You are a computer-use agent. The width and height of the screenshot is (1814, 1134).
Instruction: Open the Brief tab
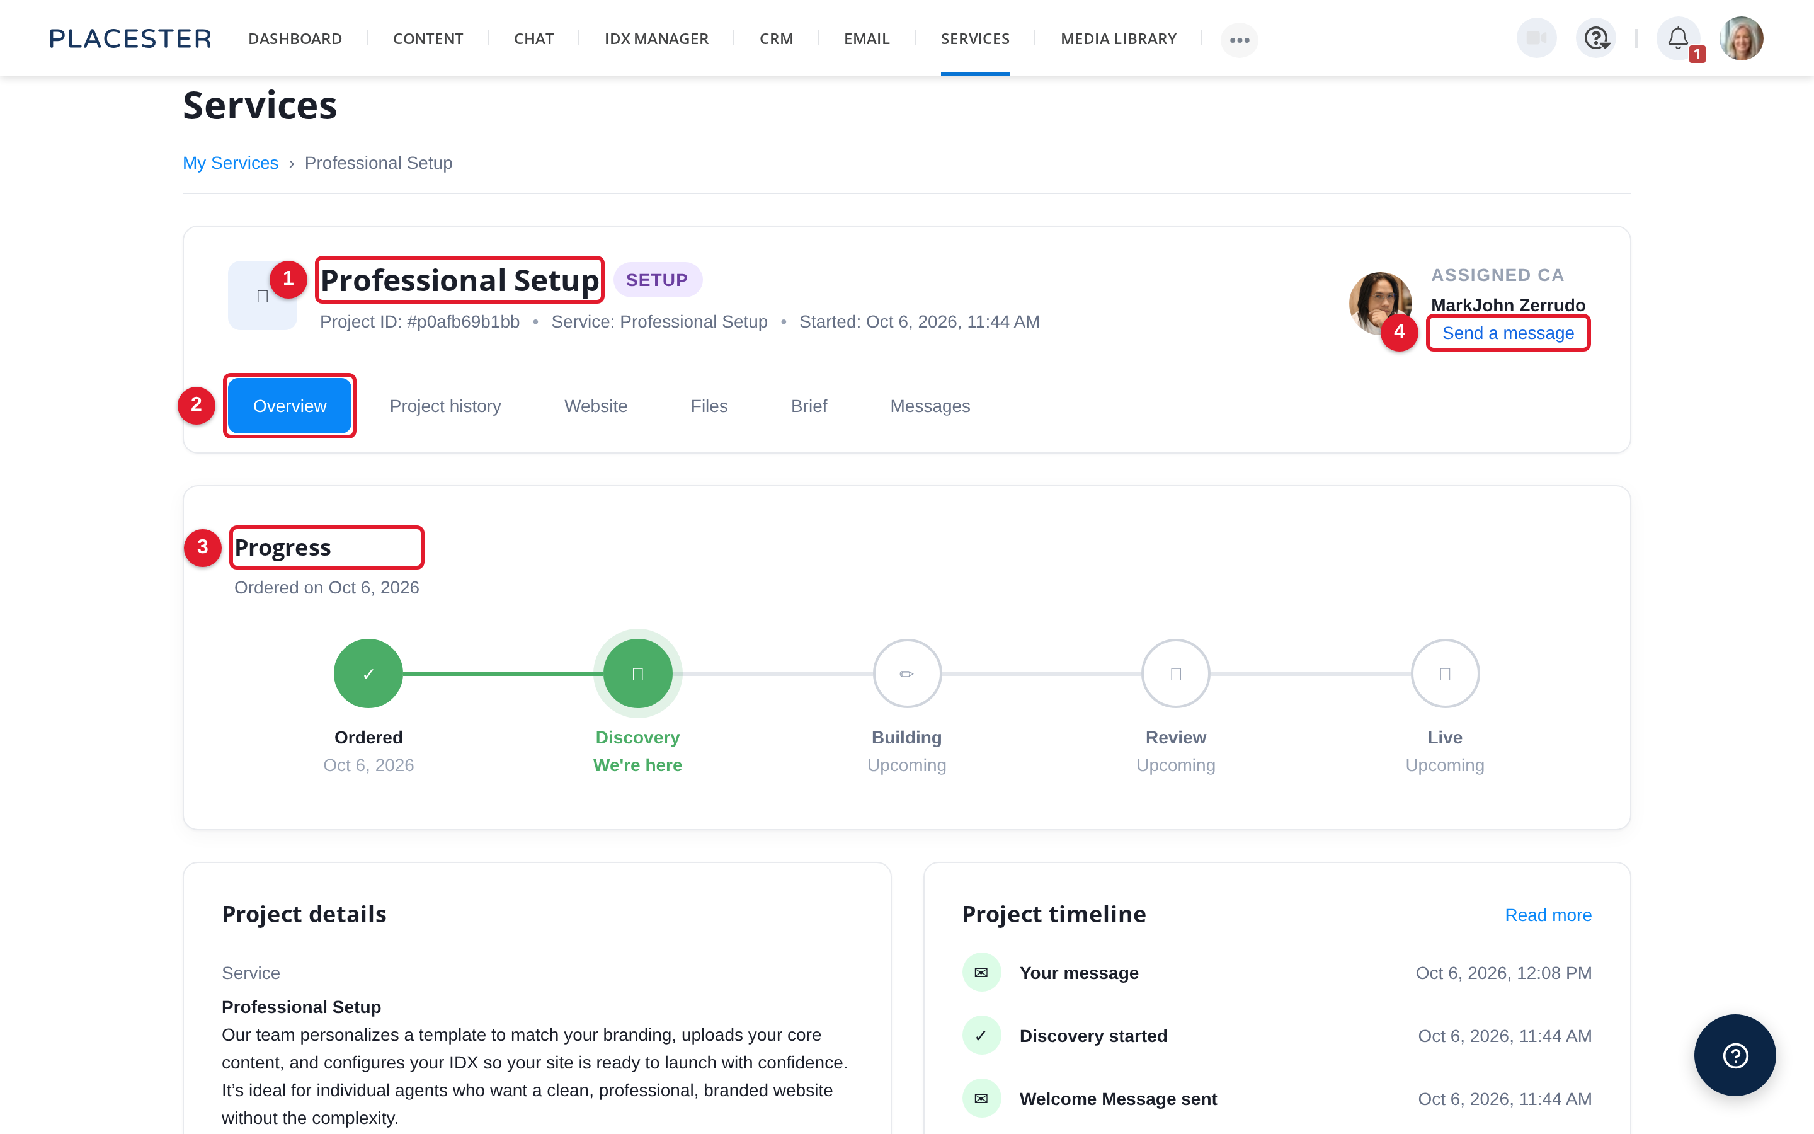pyautogui.click(x=809, y=406)
